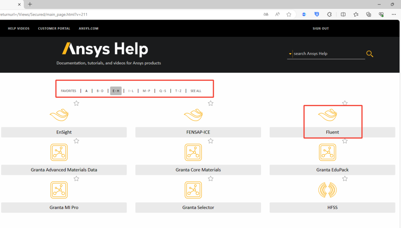Open Granta Advanced Materials Data icon
Viewport: 401px width, 228px height.
(59, 152)
